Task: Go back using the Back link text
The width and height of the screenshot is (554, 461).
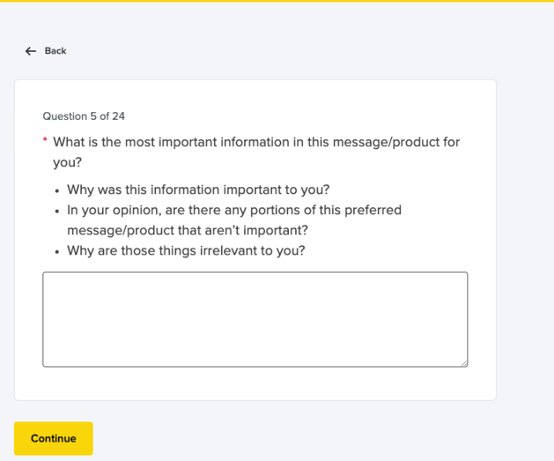Action: tap(56, 51)
